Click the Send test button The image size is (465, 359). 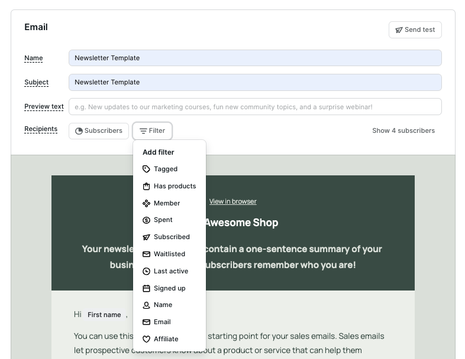coord(415,30)
